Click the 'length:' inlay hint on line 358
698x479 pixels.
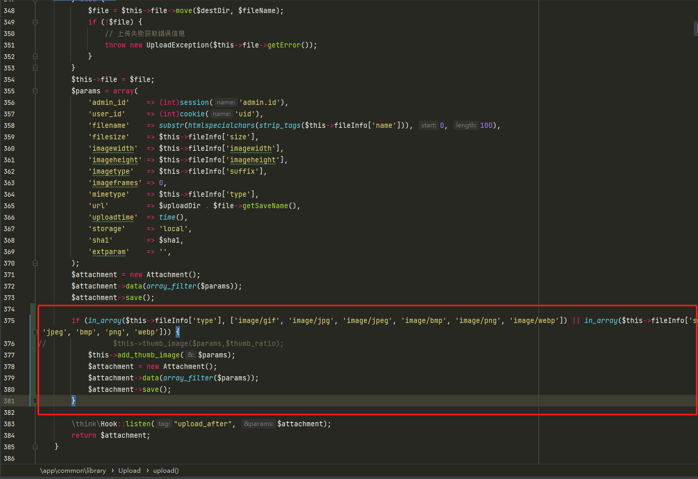[466, 125]
